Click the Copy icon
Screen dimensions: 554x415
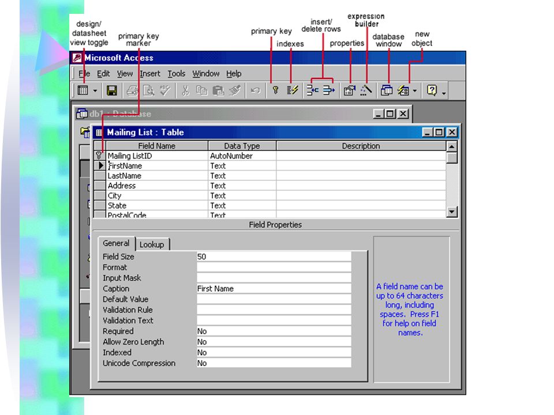202,90
